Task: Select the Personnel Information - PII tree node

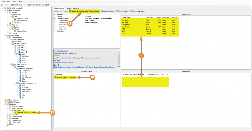Action: [x=27, y=83]
